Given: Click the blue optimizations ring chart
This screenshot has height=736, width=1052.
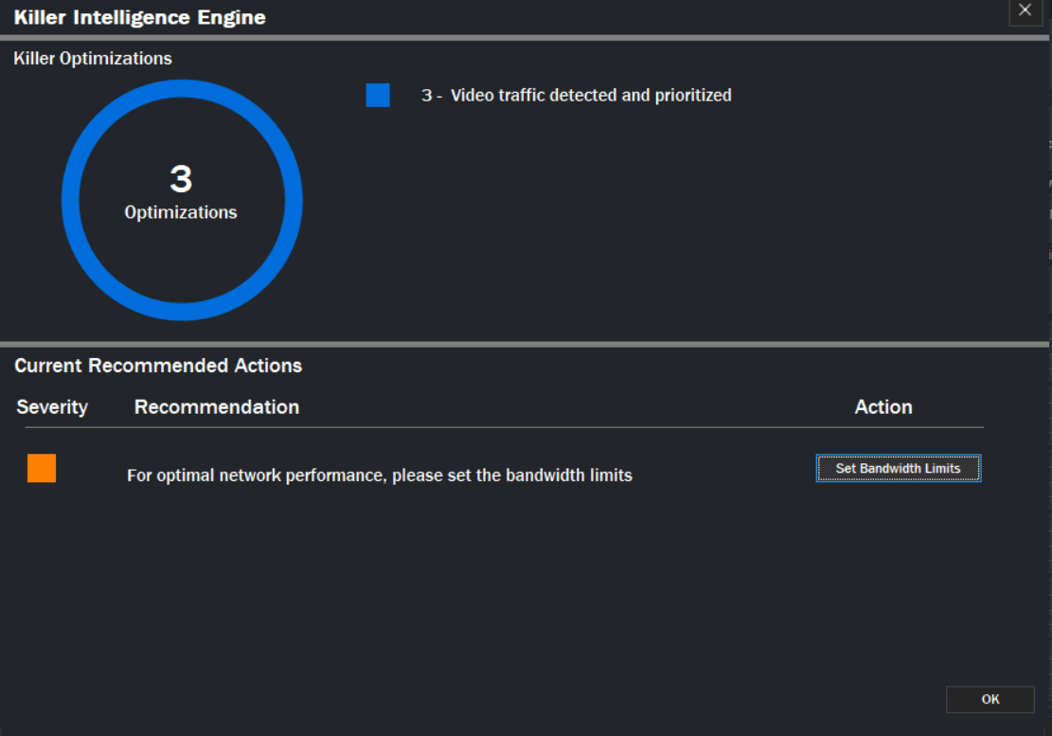Looking at the screenshot, I should (x=182, y=200).
